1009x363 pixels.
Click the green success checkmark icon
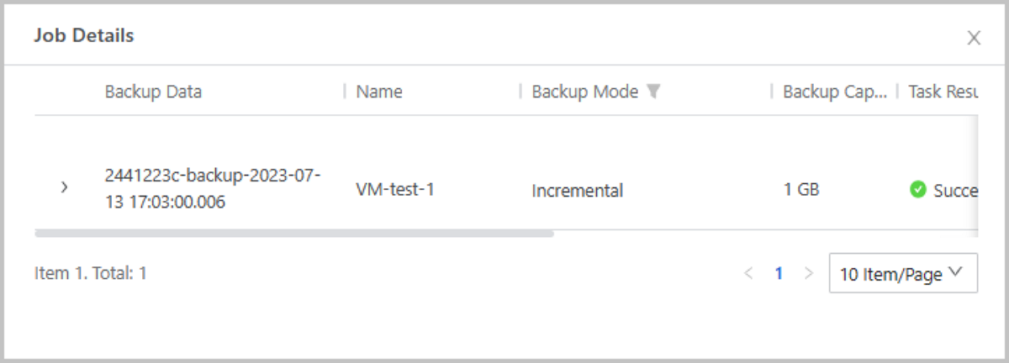click(918, 190)
